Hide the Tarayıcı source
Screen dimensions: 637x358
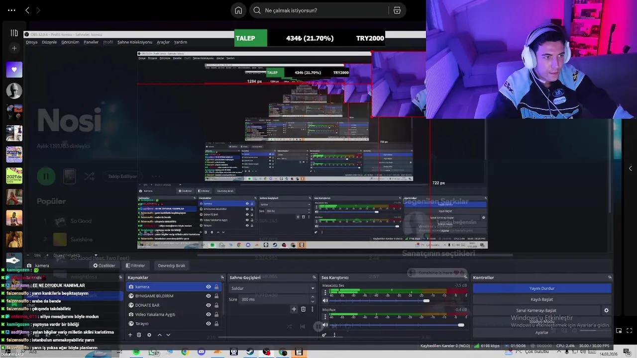pyautogui.click(x=209, y=324)
